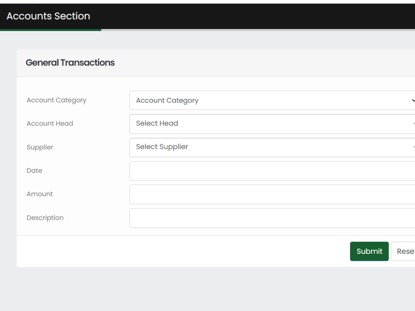Viewport: 415px width, 311px height.
Task: Click the Amount field label
Action: point(39,194)
